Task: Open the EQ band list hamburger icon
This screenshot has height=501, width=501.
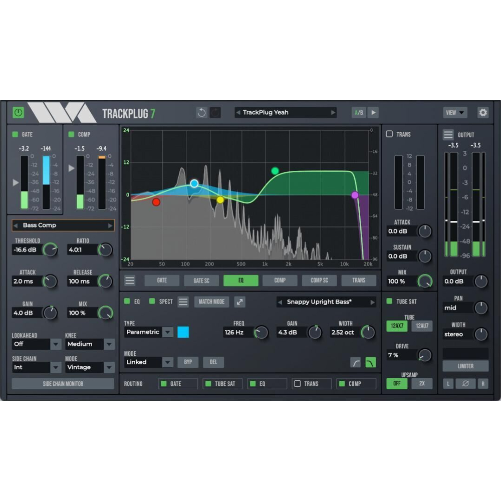Action: click(182, 302)
